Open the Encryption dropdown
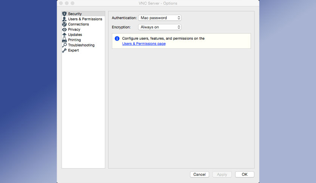316x183 pixels. pos(160,27)
